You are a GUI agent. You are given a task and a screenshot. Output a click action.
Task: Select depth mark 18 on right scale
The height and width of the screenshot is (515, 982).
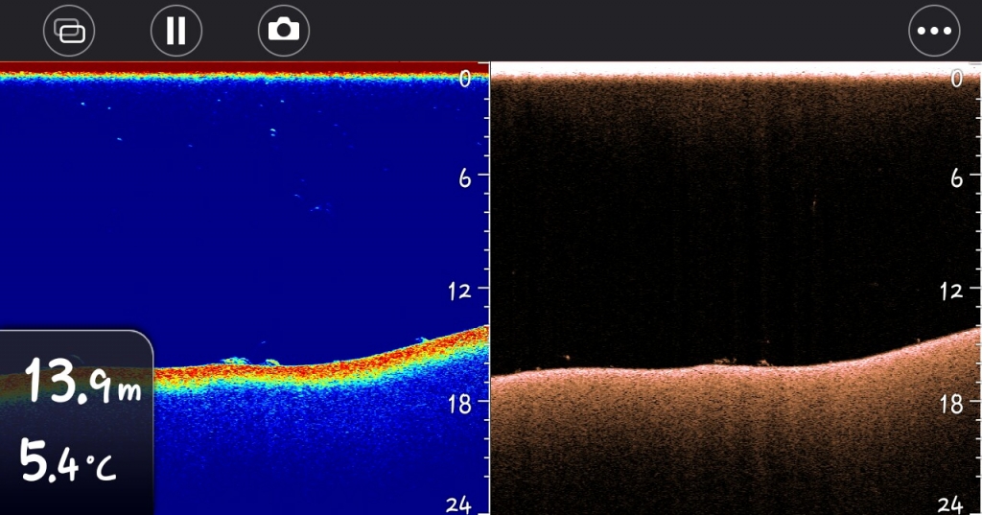click(x=951, y=404)
